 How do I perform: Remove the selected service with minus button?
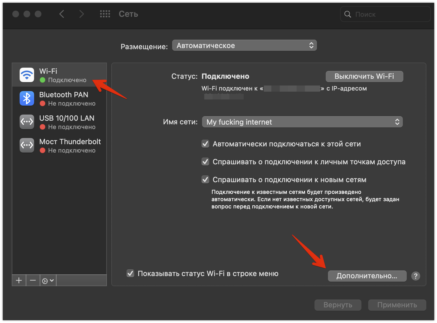pos(33,280)
